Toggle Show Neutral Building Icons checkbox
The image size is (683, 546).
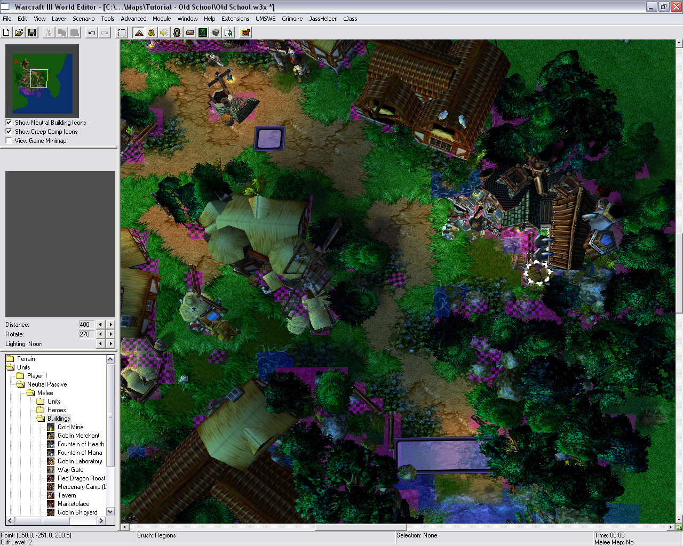click(x=9, y=122)
